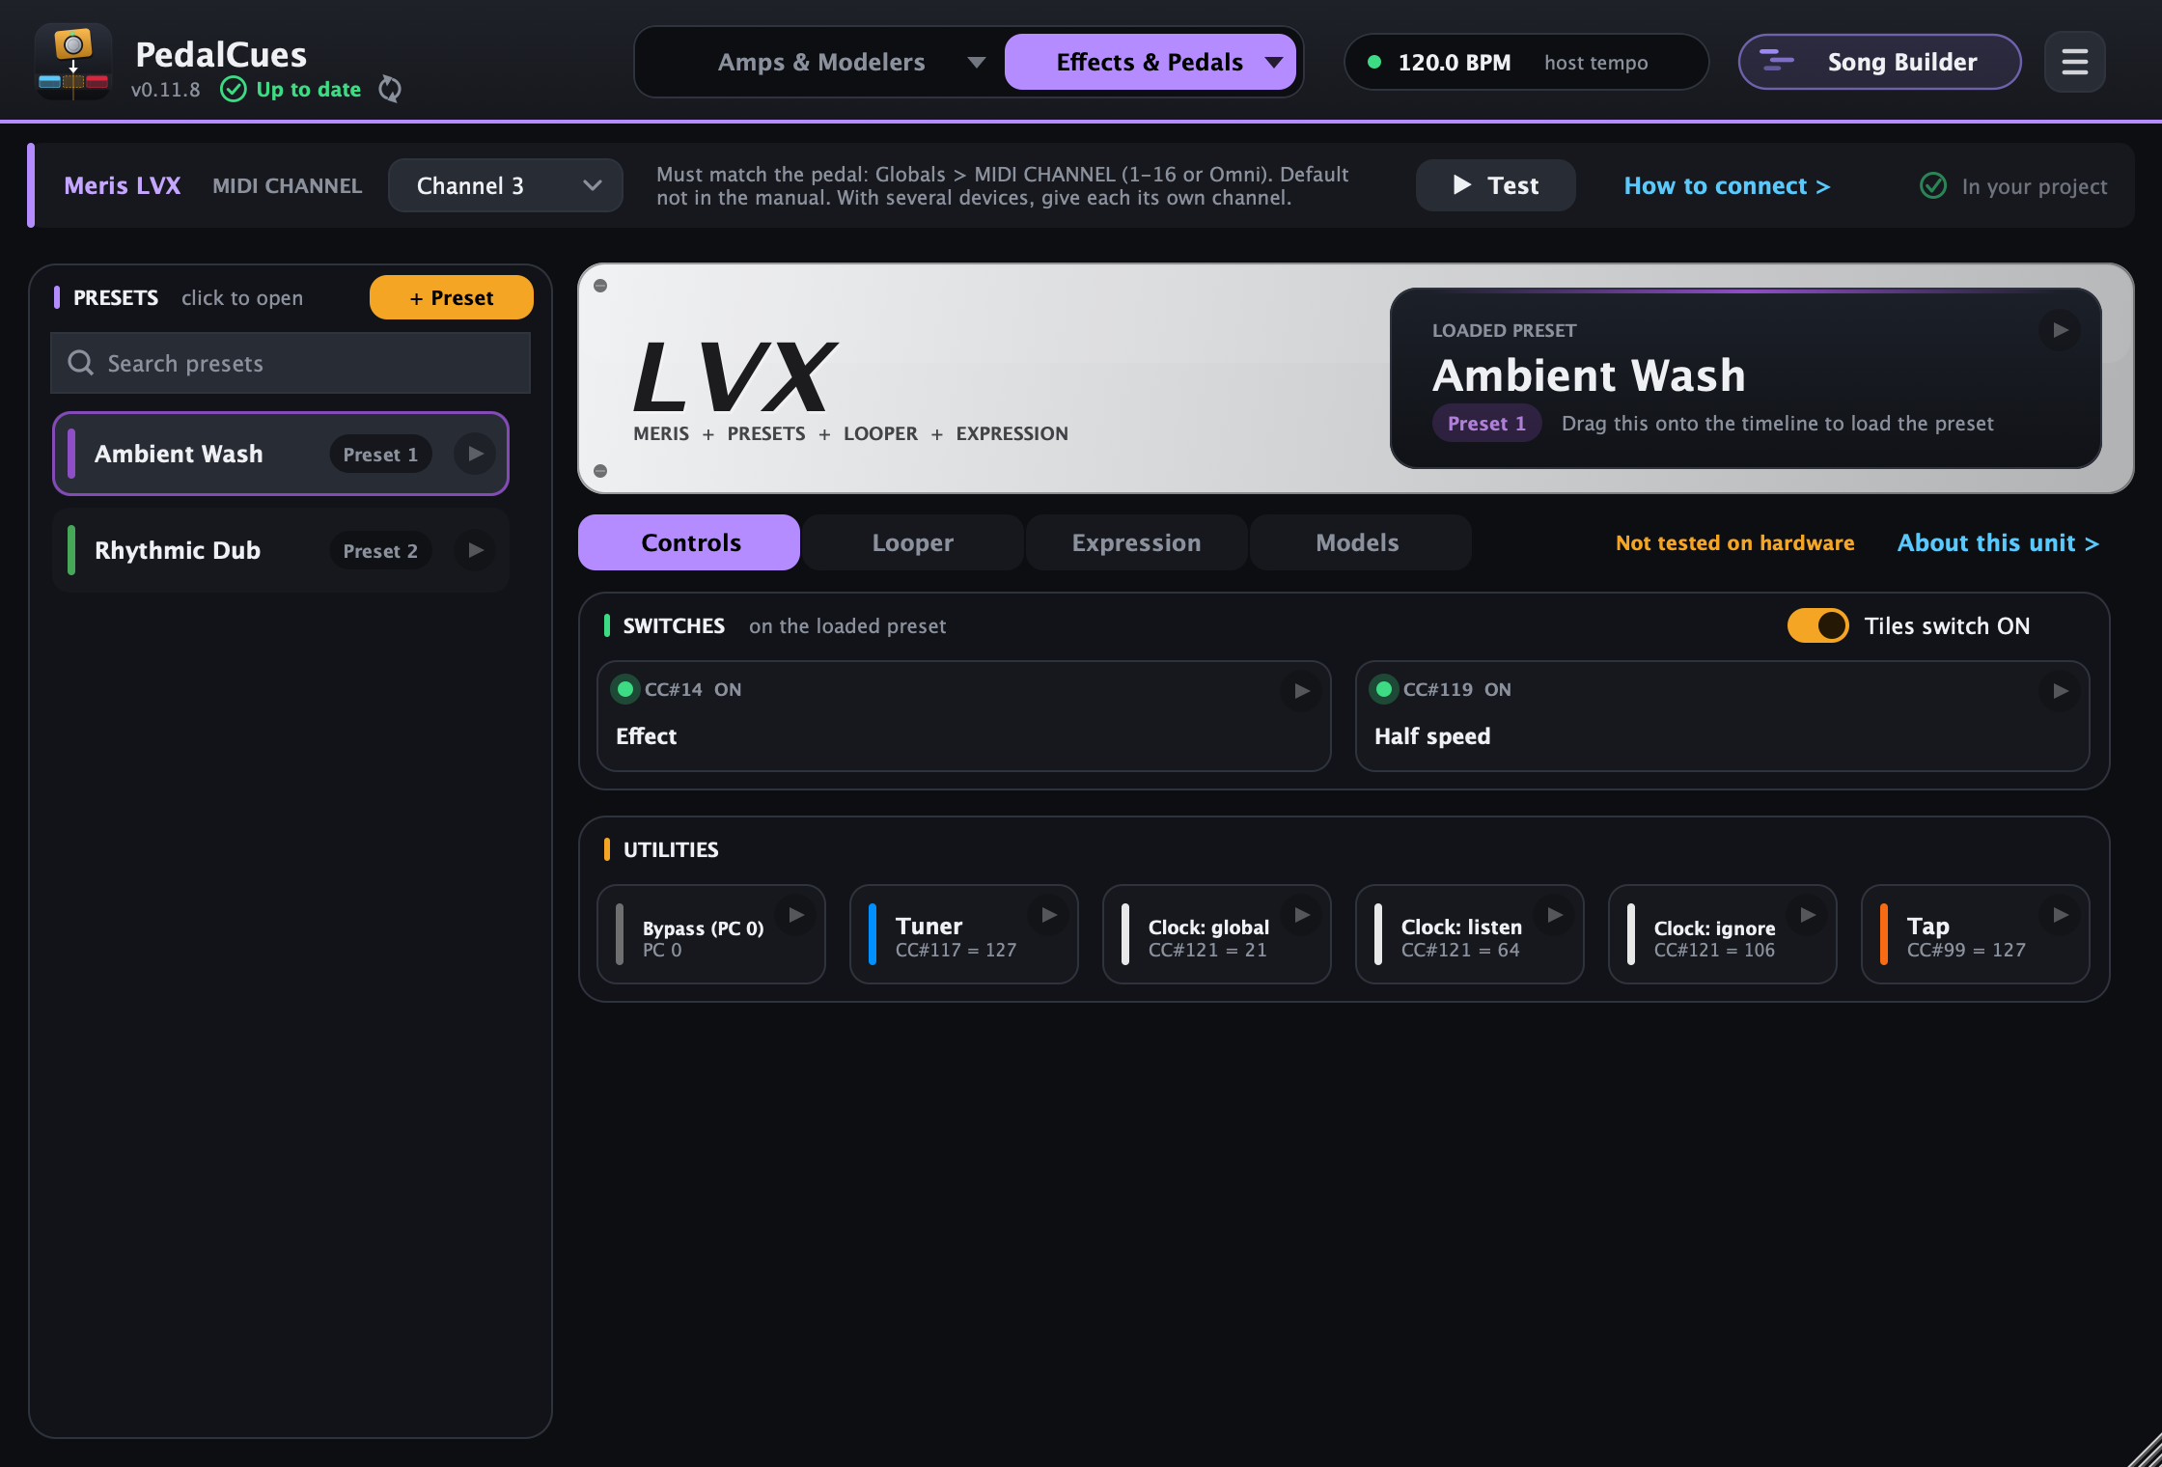Click the 120.0 BPM host tempo display
Image resolution: width=2162 pixels, height=1467 pixels.
coord(1526,62)
